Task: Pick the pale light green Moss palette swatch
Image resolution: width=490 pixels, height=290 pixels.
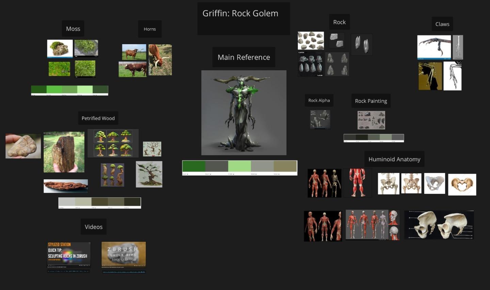Action: tap(85, 89)
